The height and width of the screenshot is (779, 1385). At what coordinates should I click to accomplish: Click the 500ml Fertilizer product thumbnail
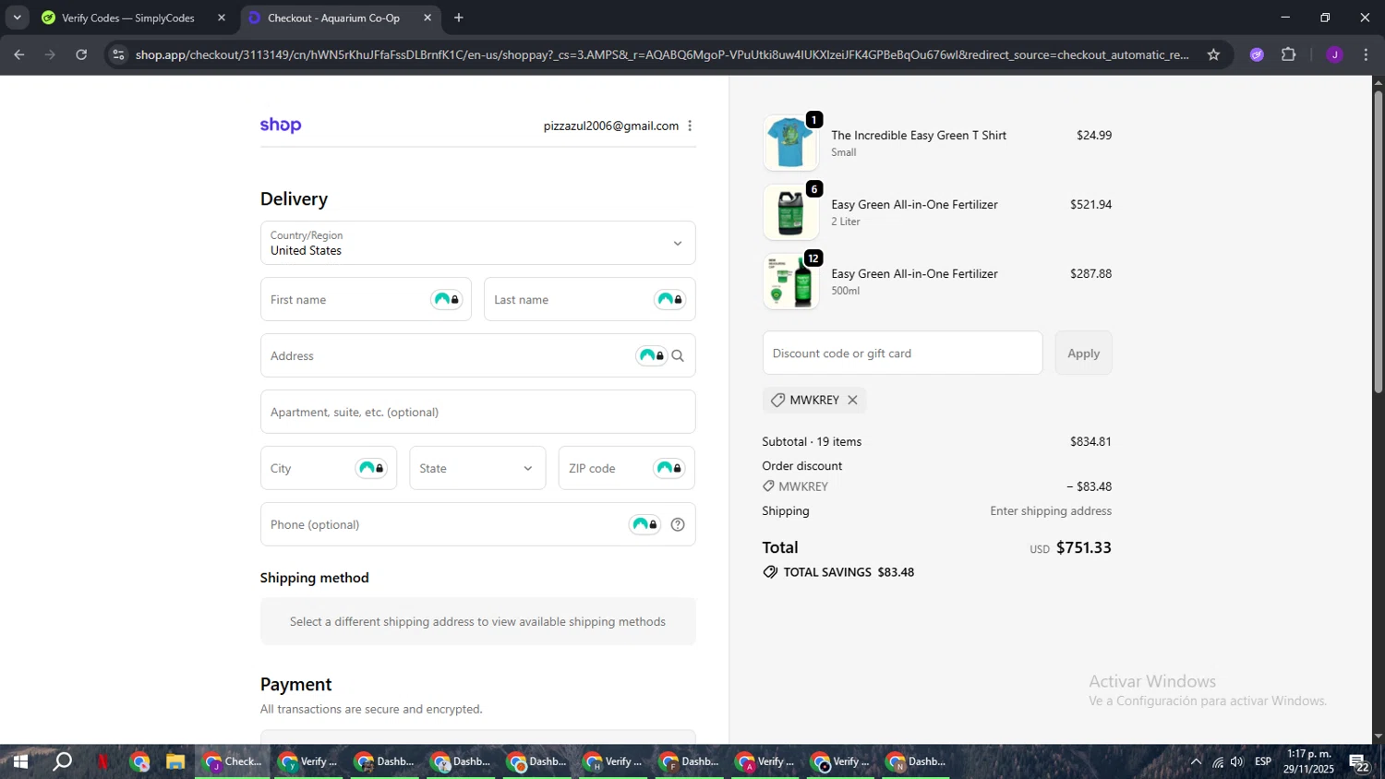pyautogui.click(x=790, y=282)
